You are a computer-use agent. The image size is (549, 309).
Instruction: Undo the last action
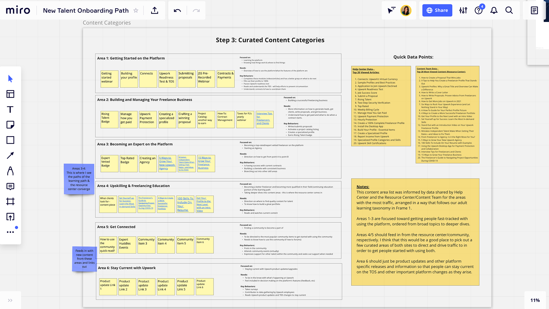click(177, 11)
